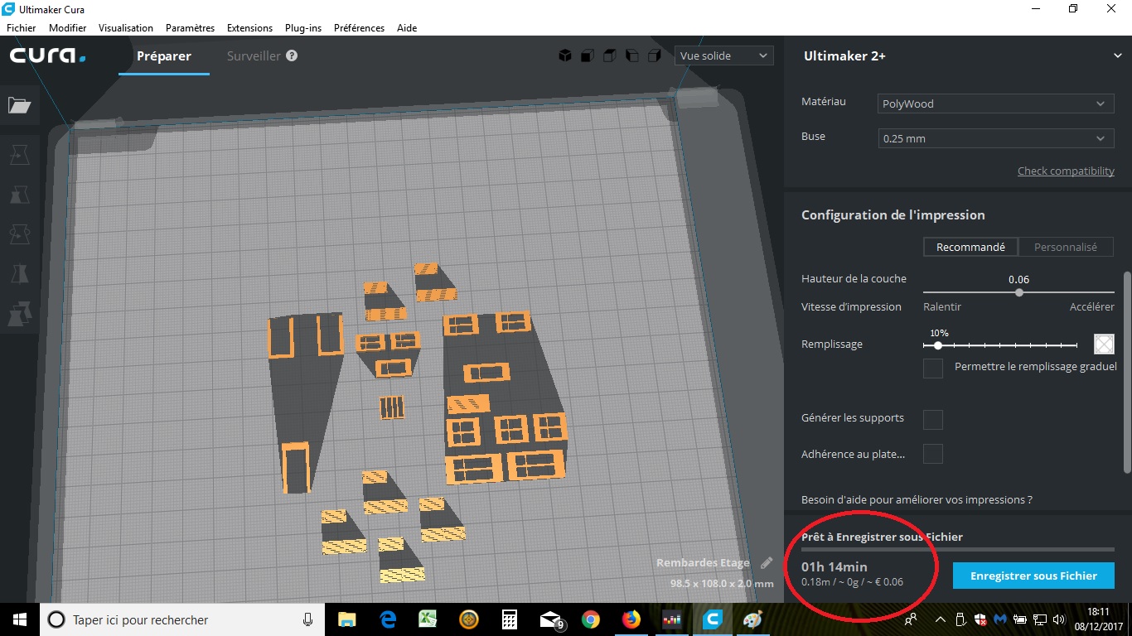Click the Hauteur de la couche slider handle
Image resolution: width=1132 pixels, height=636 pixels.
click(x=1019, y=292)
